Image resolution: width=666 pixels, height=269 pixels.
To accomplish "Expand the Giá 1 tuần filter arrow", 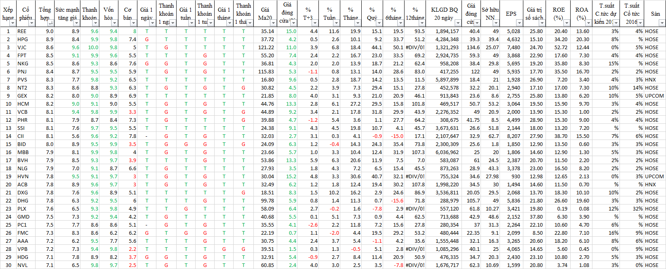I will coord(192,23).
